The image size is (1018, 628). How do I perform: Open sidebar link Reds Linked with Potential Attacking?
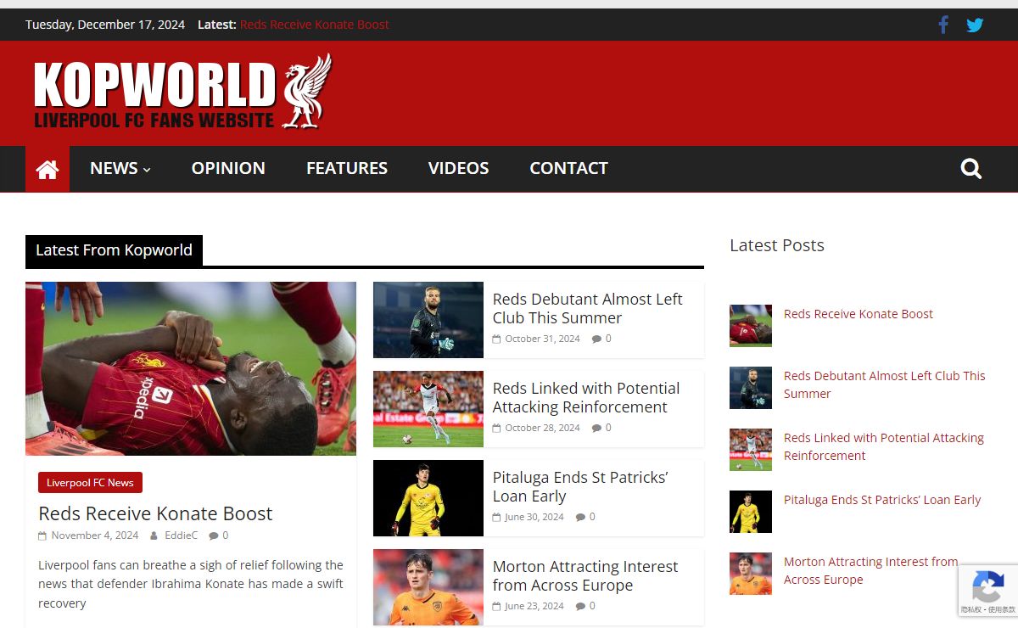tap(884, 446)
